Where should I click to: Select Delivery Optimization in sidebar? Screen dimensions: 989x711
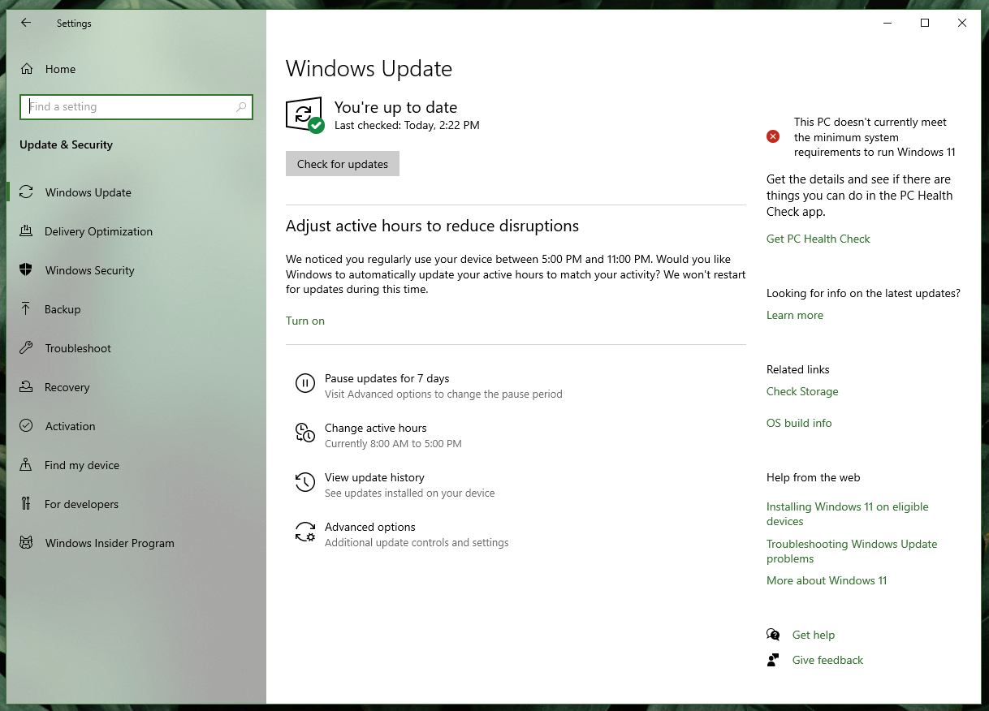click(97, 231)
